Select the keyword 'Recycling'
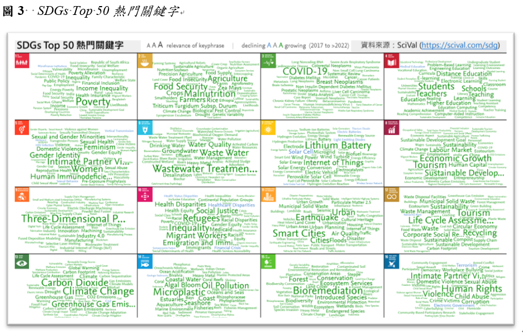The height and width of the screenshot is (335, 523). 480,233
